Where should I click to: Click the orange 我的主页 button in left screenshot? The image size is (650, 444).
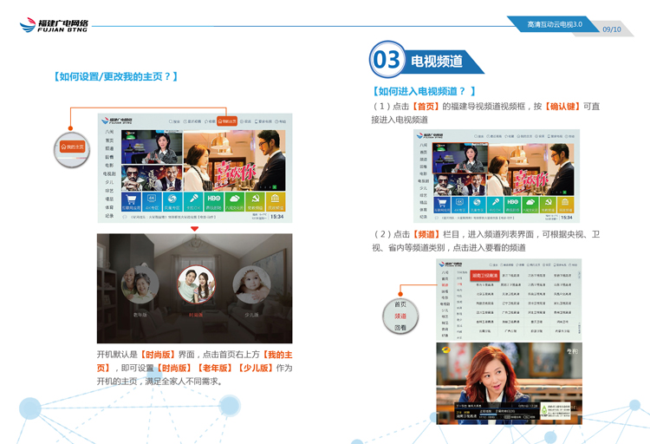[x=227, y=121]
